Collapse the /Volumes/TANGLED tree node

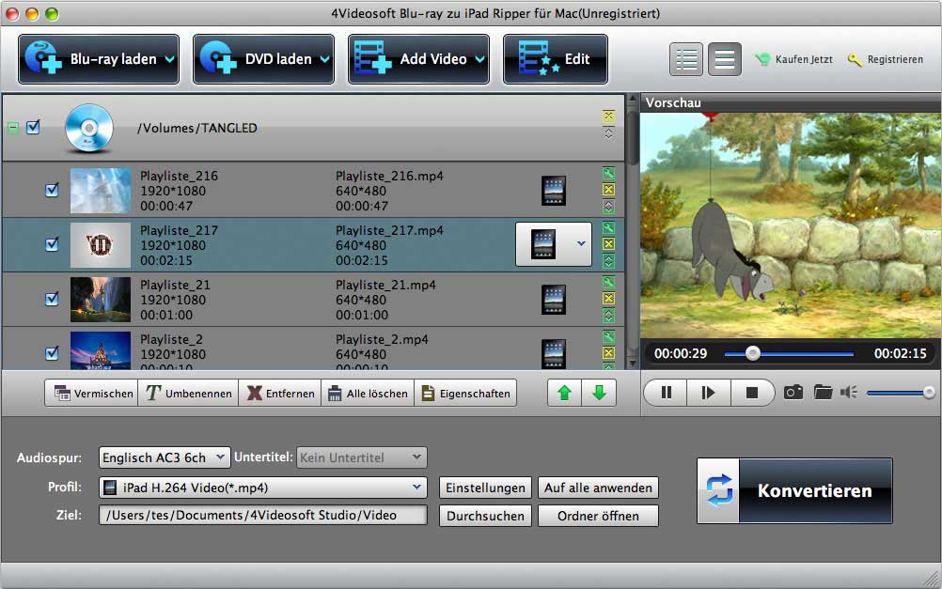13,128
